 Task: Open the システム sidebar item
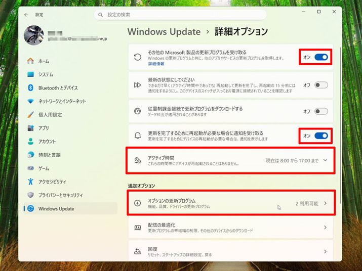tap(70, 74)
